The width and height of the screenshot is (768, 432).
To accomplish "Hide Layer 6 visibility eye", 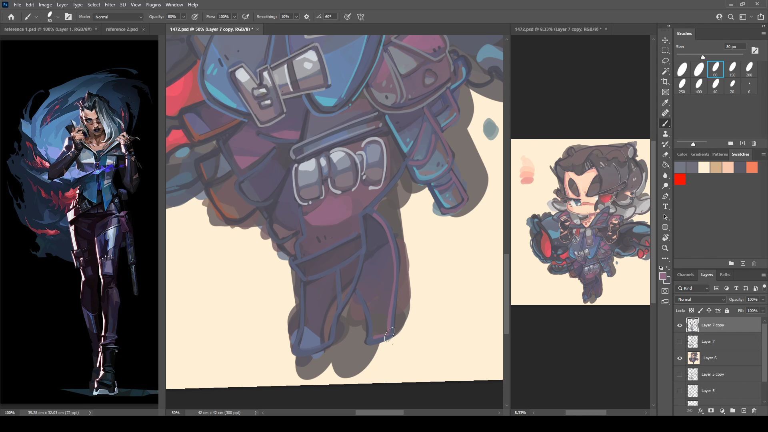I will pyautogui.click(x=680, y=358).
